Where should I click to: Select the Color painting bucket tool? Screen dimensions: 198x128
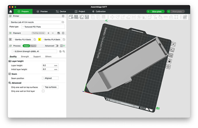[x=160, y=17]
